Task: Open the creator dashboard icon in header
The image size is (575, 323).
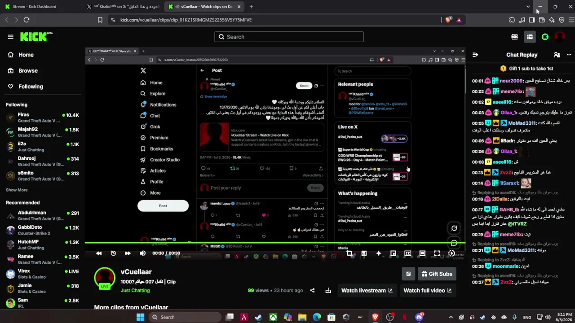Action: [x=530, y=37]
